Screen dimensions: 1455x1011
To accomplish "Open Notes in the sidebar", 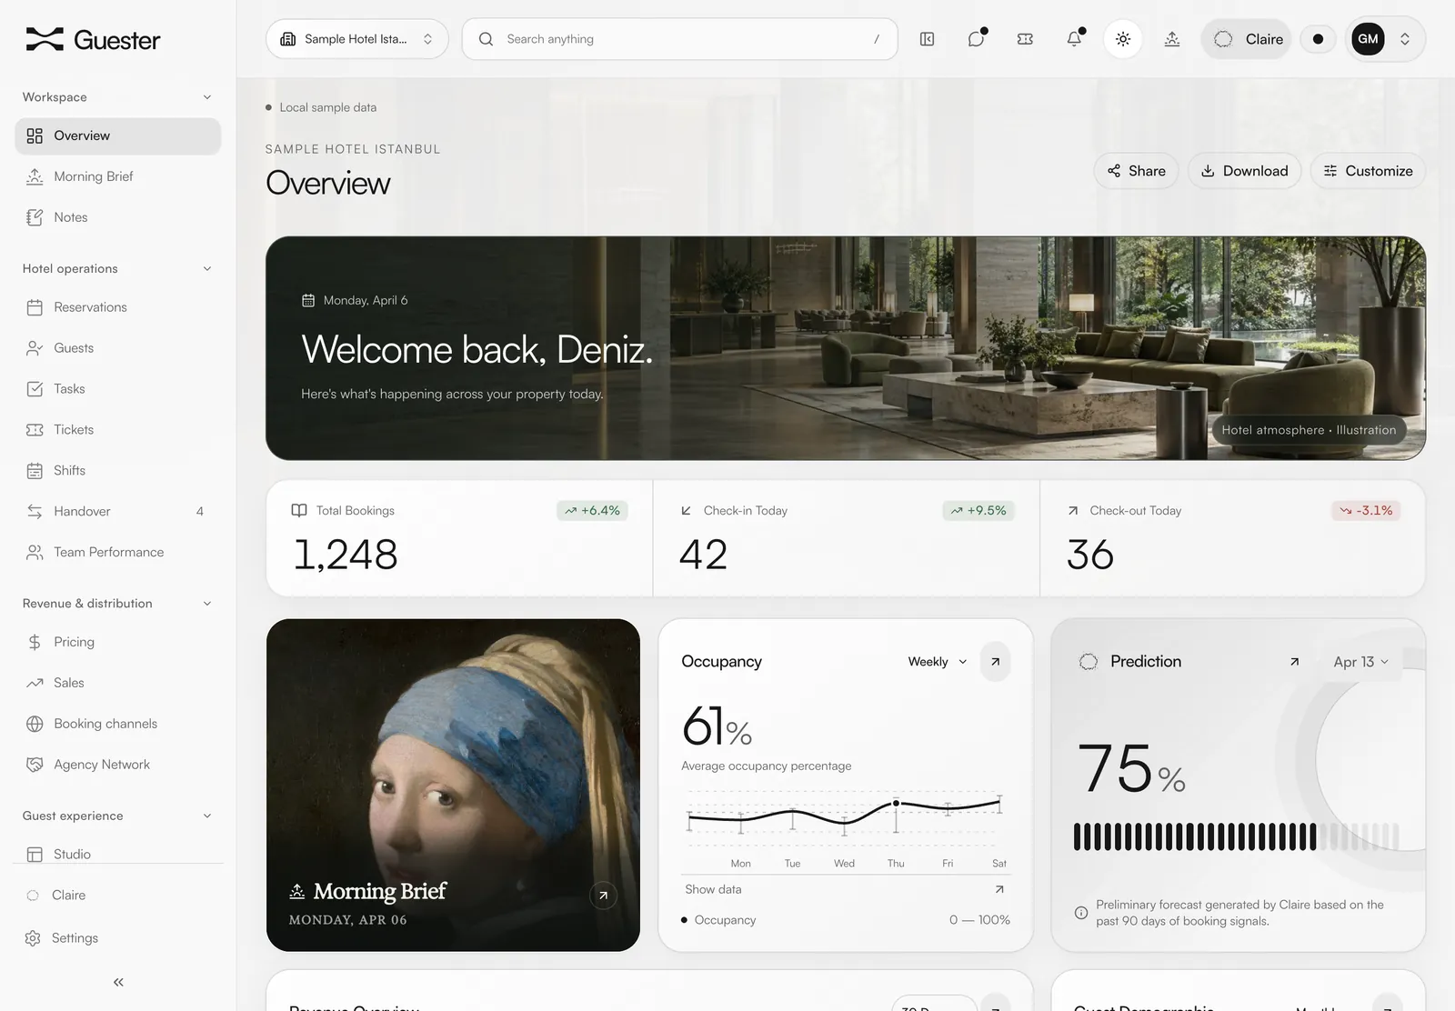I will tap(117, 217).
